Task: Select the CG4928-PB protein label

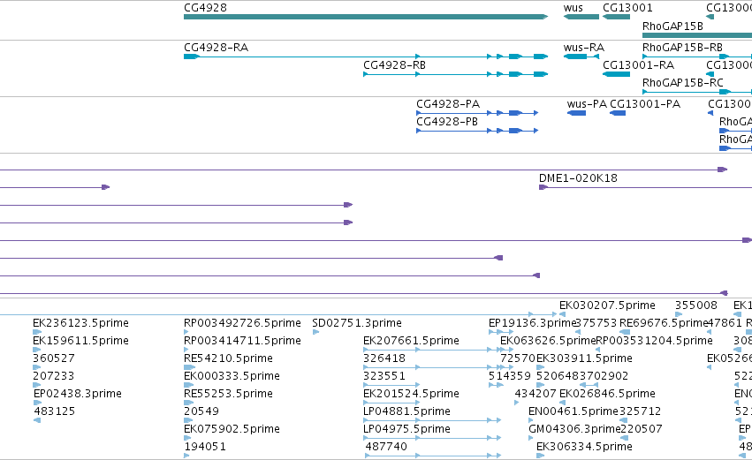Action: pyautogui.click(x=447, y=122)
